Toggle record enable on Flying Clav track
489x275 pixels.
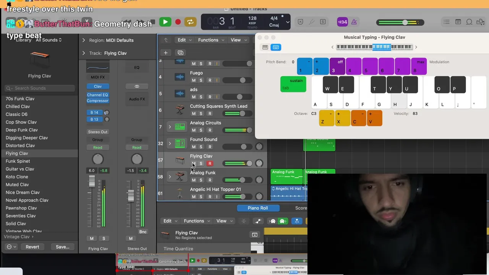tap(210, 163)
